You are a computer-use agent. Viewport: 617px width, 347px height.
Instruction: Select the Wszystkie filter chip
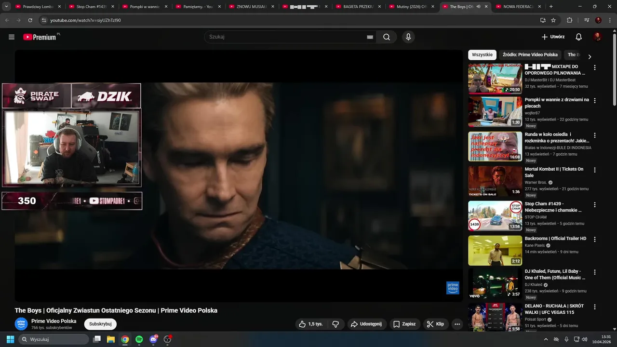tap(482, 55)
